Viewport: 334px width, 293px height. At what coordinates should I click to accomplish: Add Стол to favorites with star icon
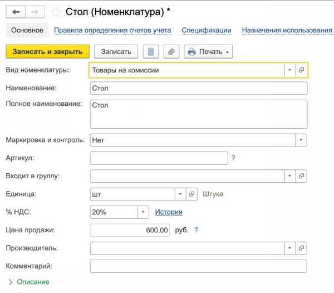coord(56,12)
